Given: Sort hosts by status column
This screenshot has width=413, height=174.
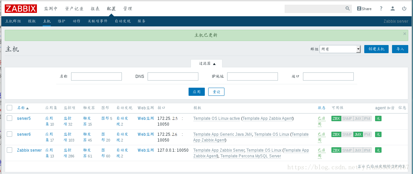Looking at the screenshot, I should click(x=322, y=108).
